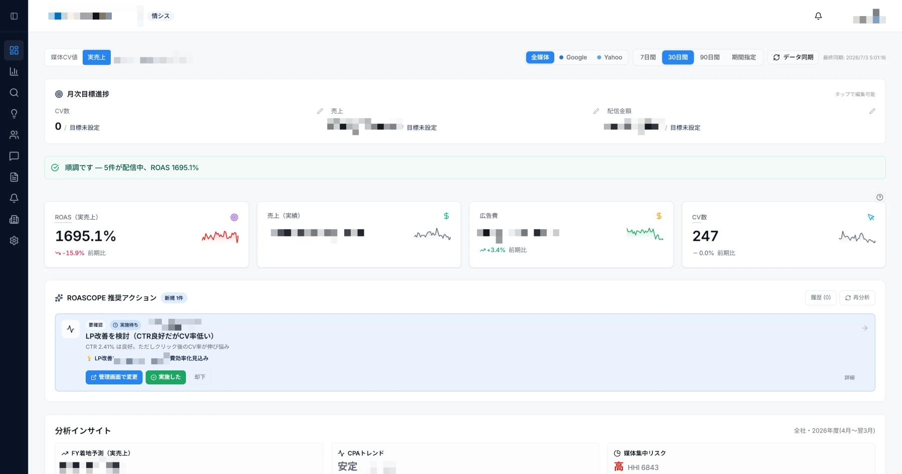This screenshot has width=902, height=474.
Task: Open the CPAトレンド insight card
Action: 465,458
